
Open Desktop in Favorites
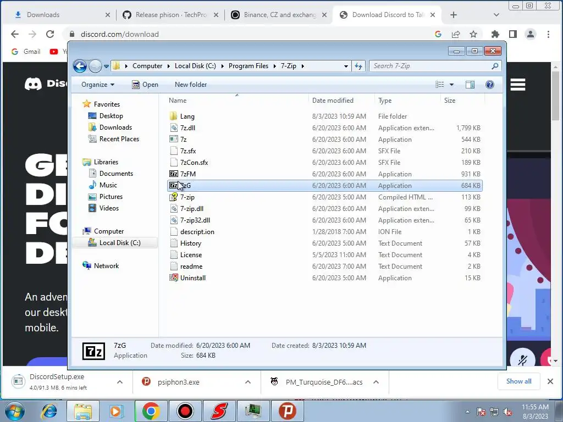pos(111,116)
